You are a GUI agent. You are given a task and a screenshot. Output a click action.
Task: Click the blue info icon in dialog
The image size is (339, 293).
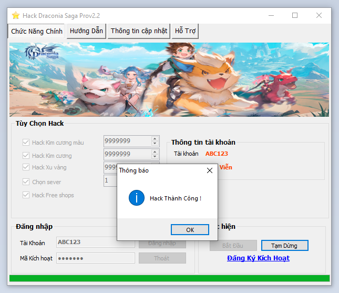(137, 198)
